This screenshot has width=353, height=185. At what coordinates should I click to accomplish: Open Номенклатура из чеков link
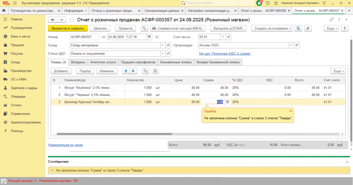pos(65,145)
